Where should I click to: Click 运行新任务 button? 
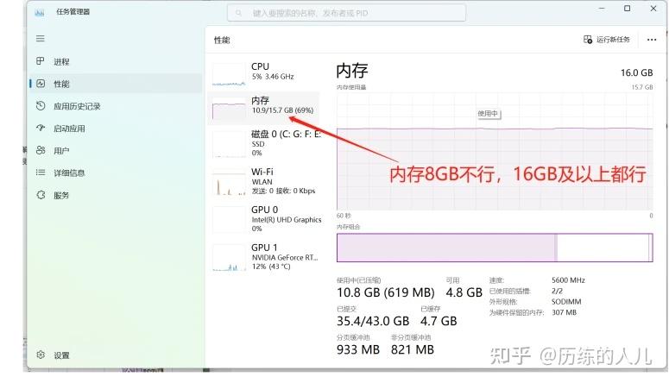pos(607,40)
